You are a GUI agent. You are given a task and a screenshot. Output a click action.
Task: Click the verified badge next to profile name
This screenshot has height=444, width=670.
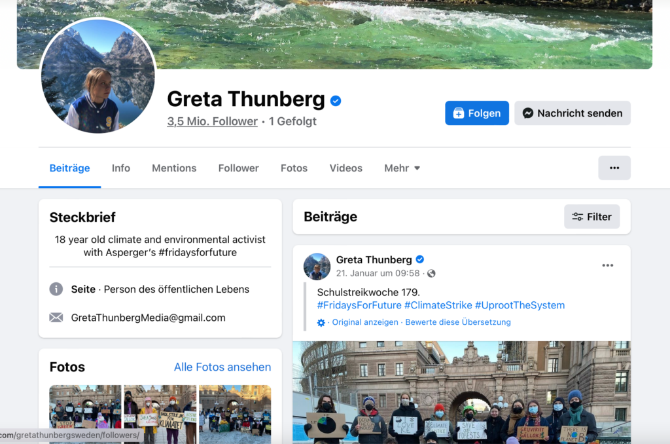click(x=336, y=101)
